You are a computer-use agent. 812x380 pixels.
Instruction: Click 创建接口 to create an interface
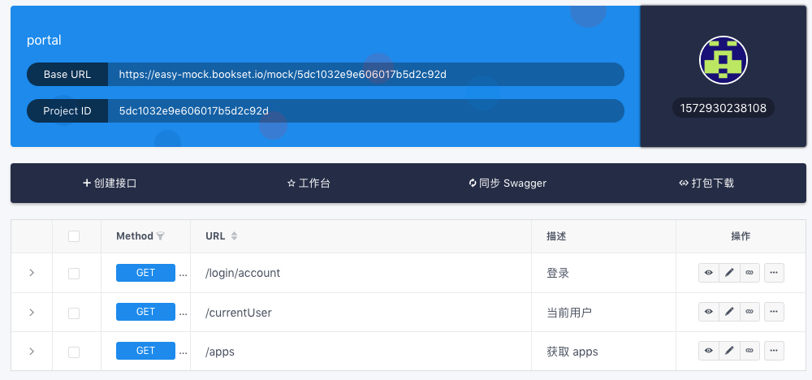110,184
